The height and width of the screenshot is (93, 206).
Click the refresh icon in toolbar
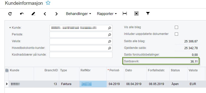tap(10, 14)
